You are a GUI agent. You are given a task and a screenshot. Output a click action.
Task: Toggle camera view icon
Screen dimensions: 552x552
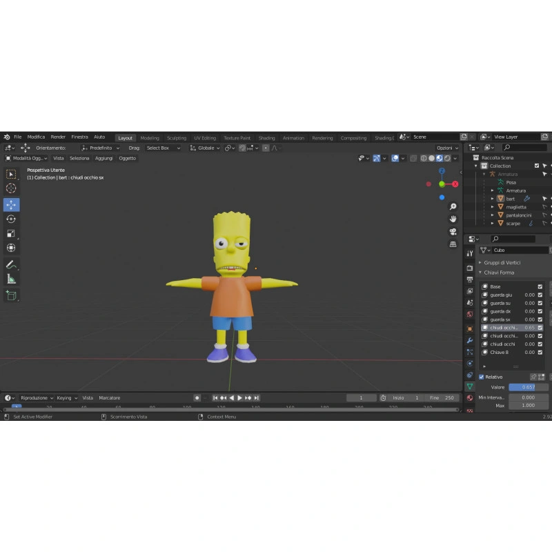click(x=453, y=231)
